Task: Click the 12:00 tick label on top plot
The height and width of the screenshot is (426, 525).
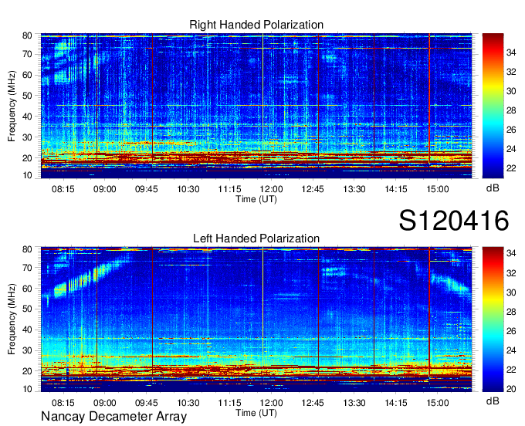Action: tap(271, 189)
